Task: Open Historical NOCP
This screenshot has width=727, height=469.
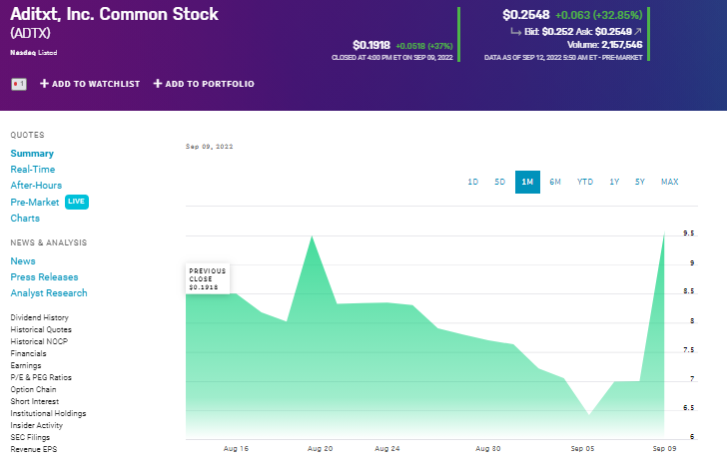Action: (x=39, y=341)
